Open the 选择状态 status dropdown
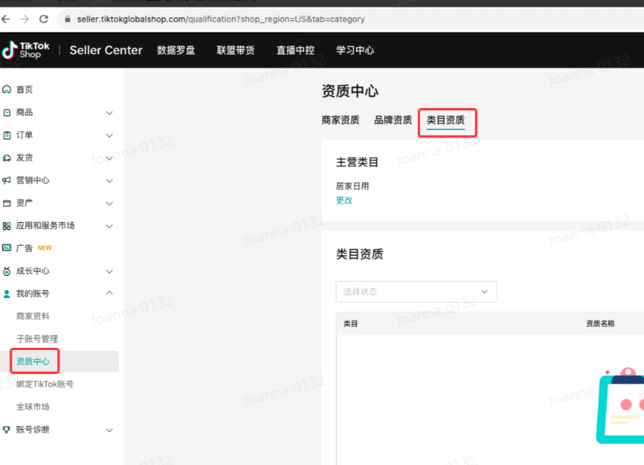The image size is (644, 465). [x=416, y=291]
